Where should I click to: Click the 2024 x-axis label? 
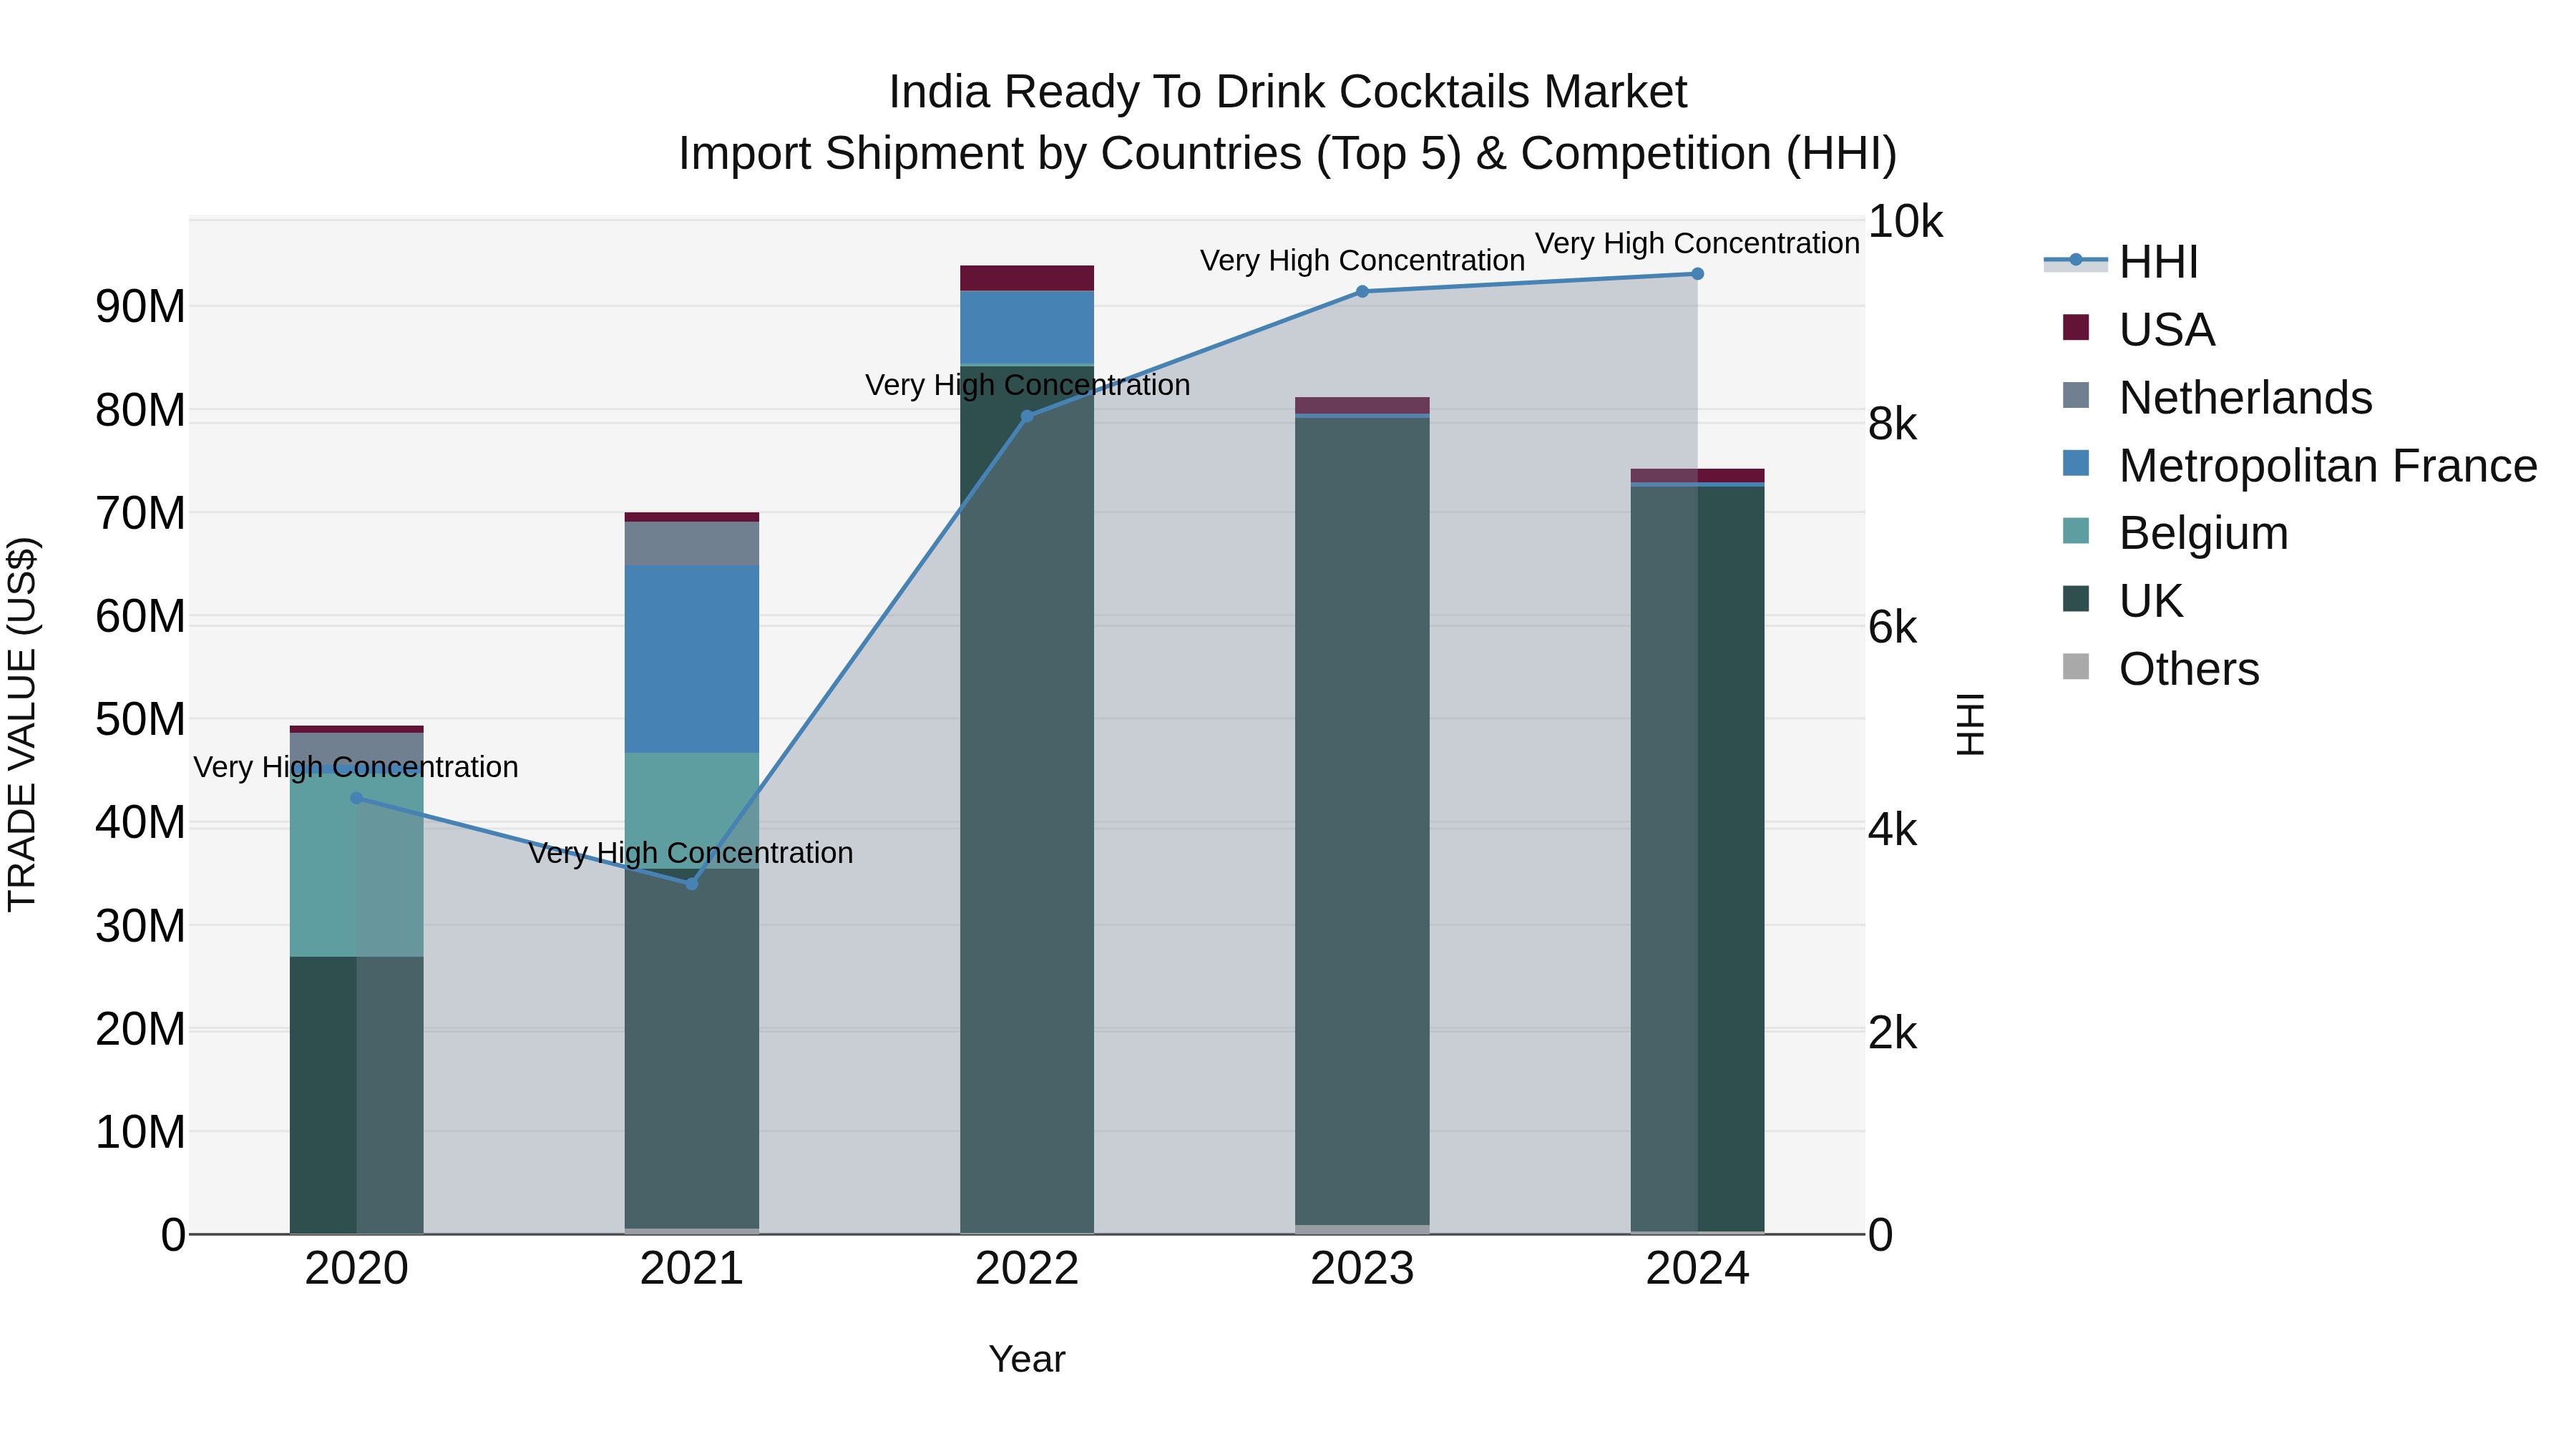pos(1697,1269)
